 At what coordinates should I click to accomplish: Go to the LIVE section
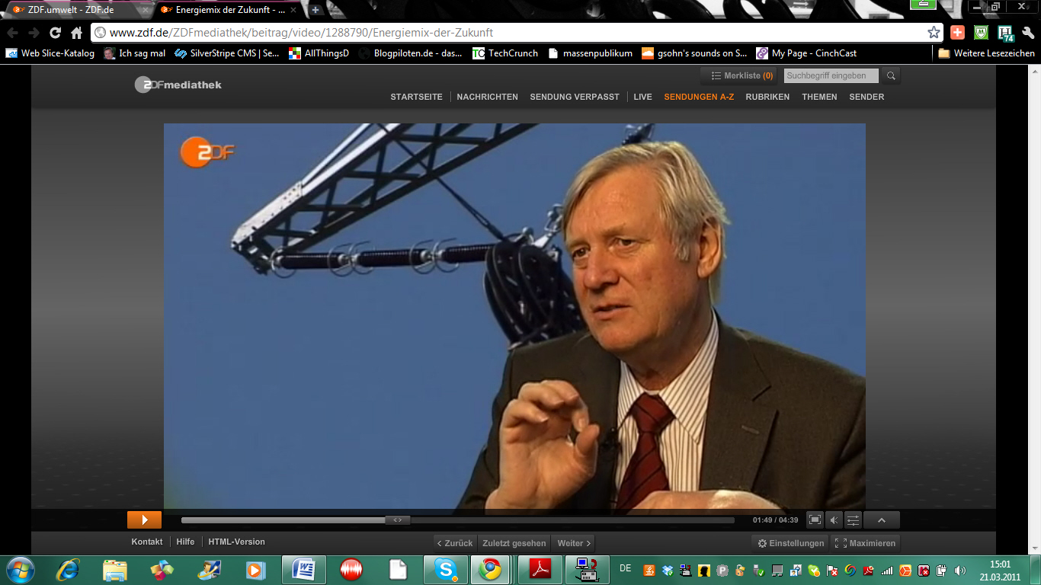tap(642, 97)
